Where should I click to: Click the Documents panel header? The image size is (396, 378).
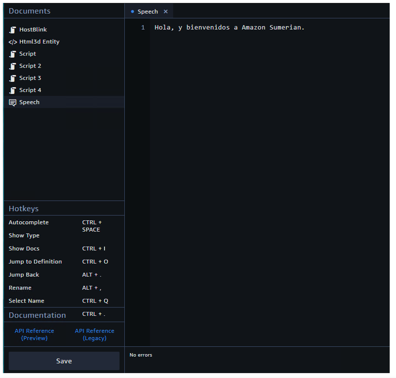click(30, 11)
